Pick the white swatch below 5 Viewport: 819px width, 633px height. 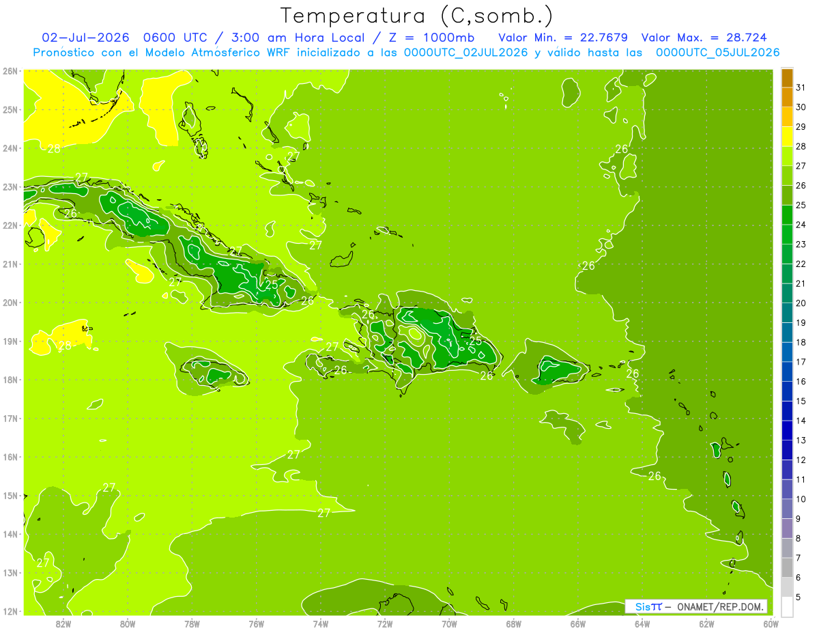787,606
